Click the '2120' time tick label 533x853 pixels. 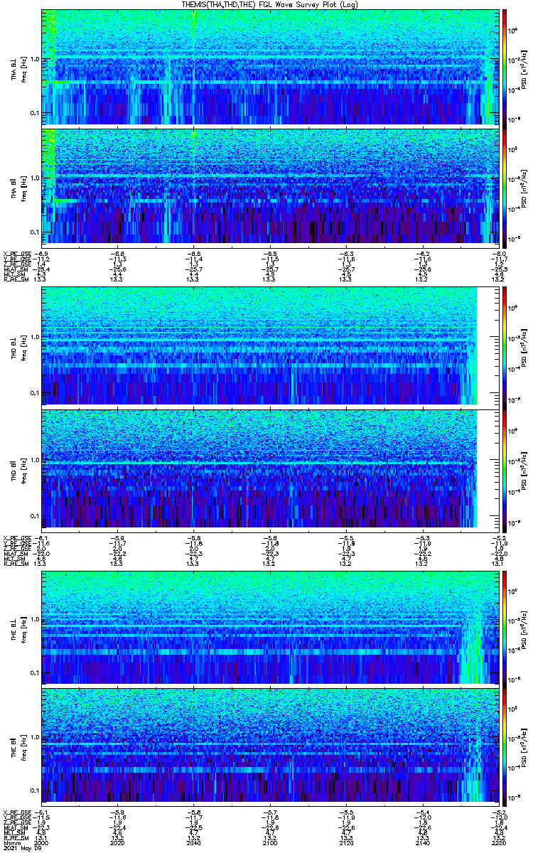[x=347, y=843]
